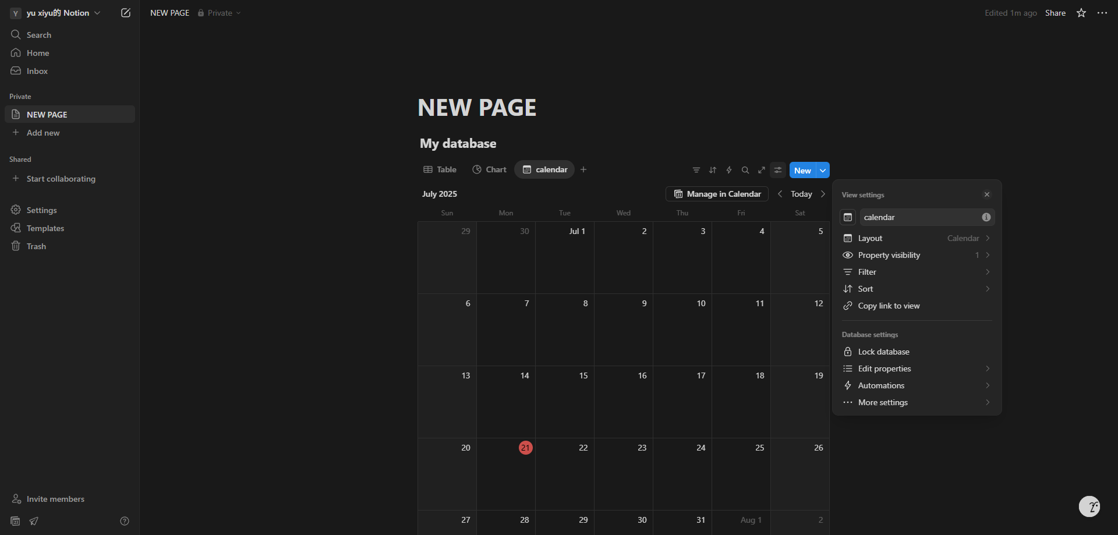Click the sort arrows icon in toolbar
Viewport: 1118px width, 535px height.
713,170
